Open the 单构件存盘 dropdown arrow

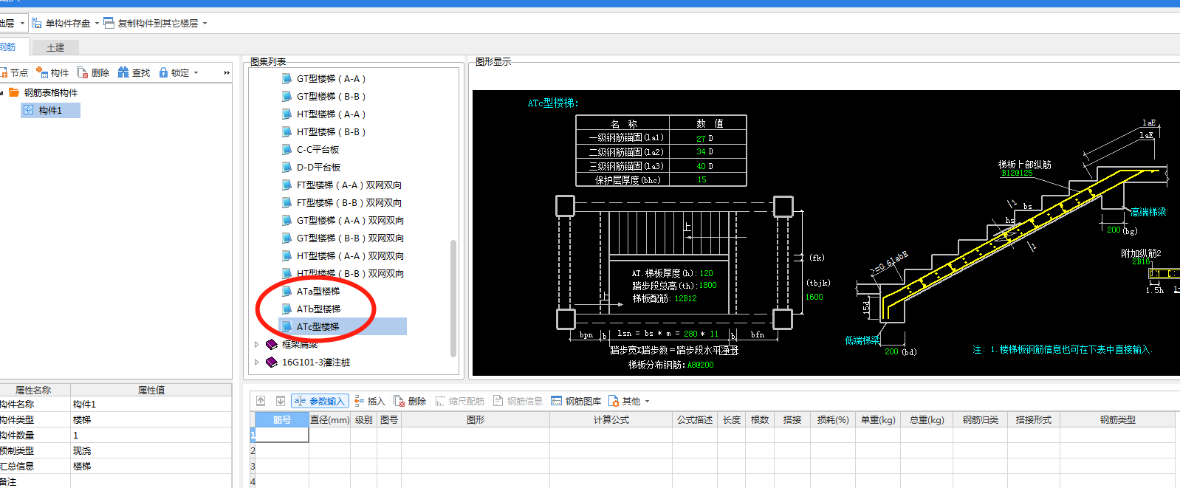click(x=97, y=24)
